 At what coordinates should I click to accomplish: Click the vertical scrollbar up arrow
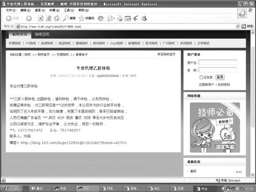[x=252, y=33]
